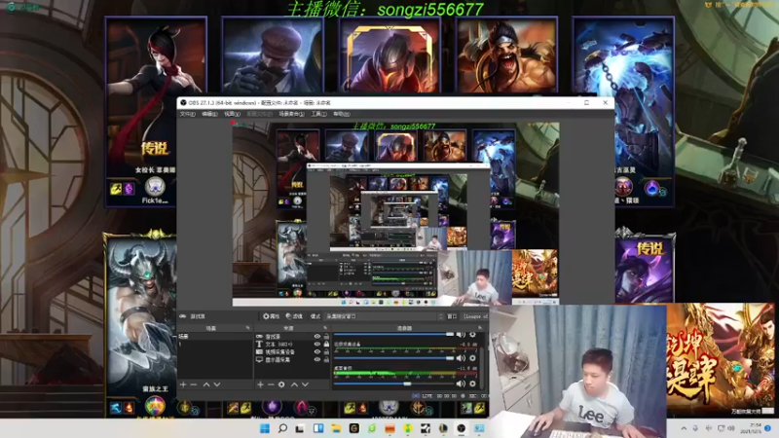Open the 工具 menu in OBS

[318, 114]
